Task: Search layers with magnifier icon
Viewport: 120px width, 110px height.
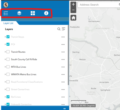Action: (59, 29)
